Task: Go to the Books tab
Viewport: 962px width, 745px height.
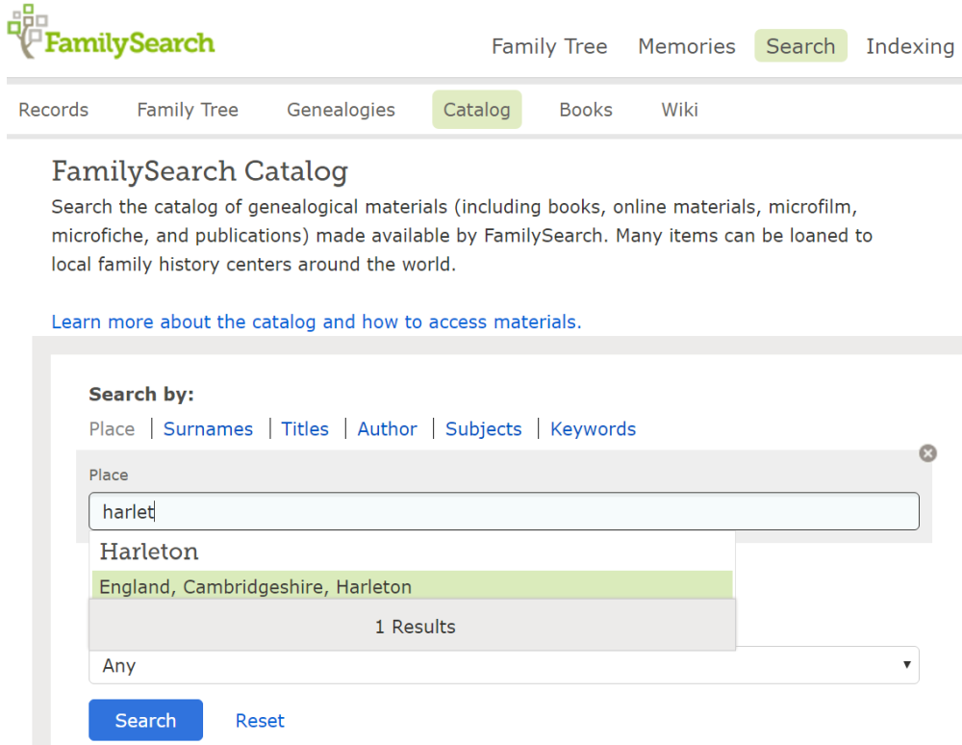Action: 586,110
